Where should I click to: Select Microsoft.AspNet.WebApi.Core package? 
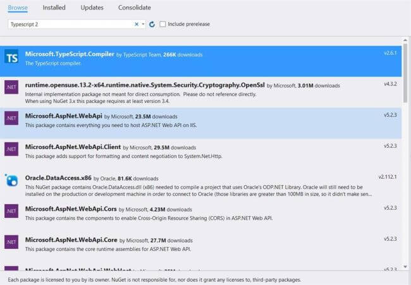201,246
